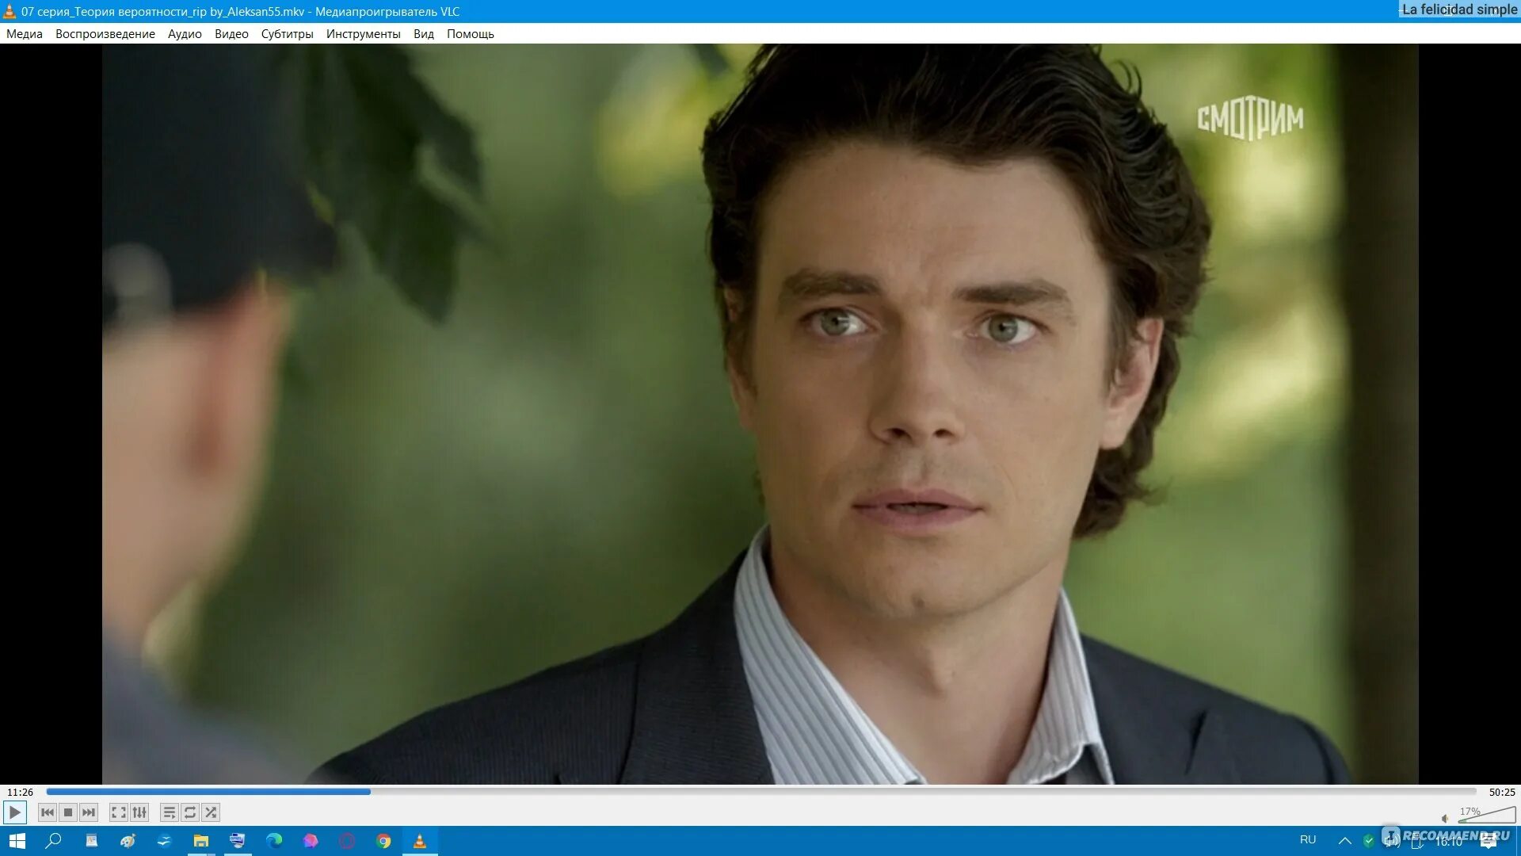Open the Медиа menu
This screenshot has height=856, width=1521.
pyautogui.click(x=25, y=34)
